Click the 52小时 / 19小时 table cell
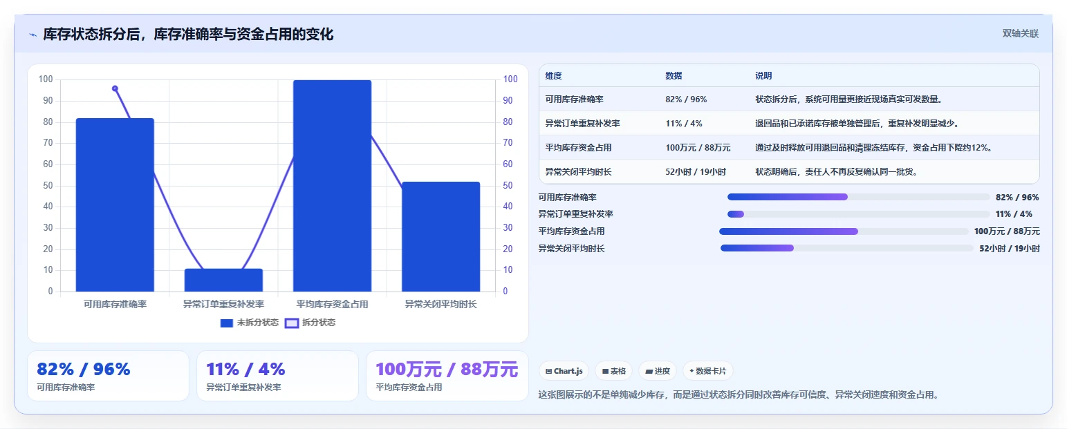This screenshot has height=429, width=1067. coord(696,172)
